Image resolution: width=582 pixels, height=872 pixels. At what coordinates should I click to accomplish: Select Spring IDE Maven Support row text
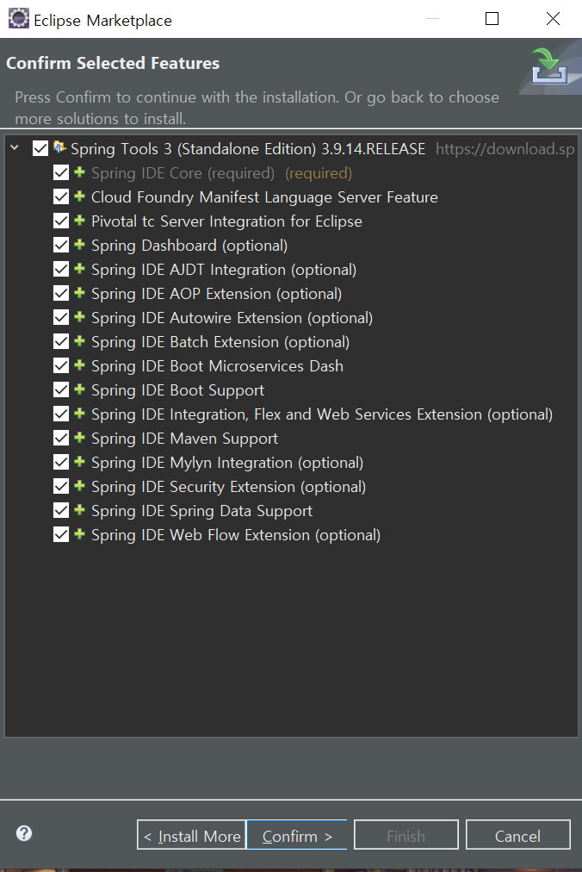[x=184, y=439]
